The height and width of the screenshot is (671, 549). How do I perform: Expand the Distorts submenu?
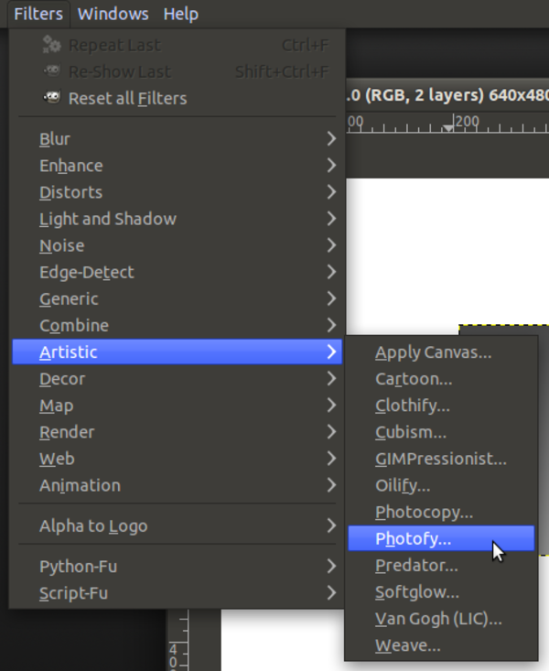pos(177,192)
